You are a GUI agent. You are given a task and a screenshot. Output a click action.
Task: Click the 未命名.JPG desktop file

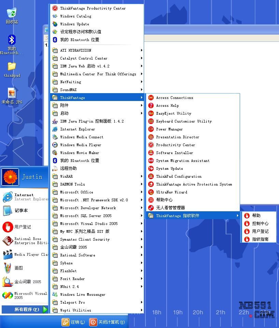12,93
